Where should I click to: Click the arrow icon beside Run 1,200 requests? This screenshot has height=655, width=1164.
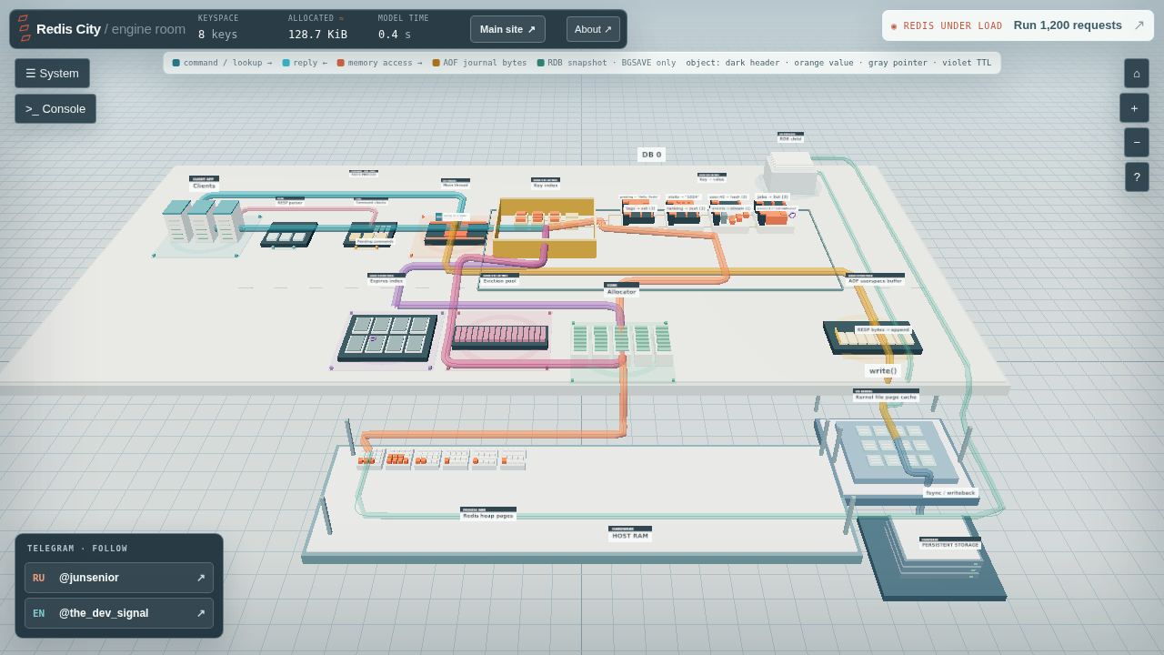pos(1139,25)
